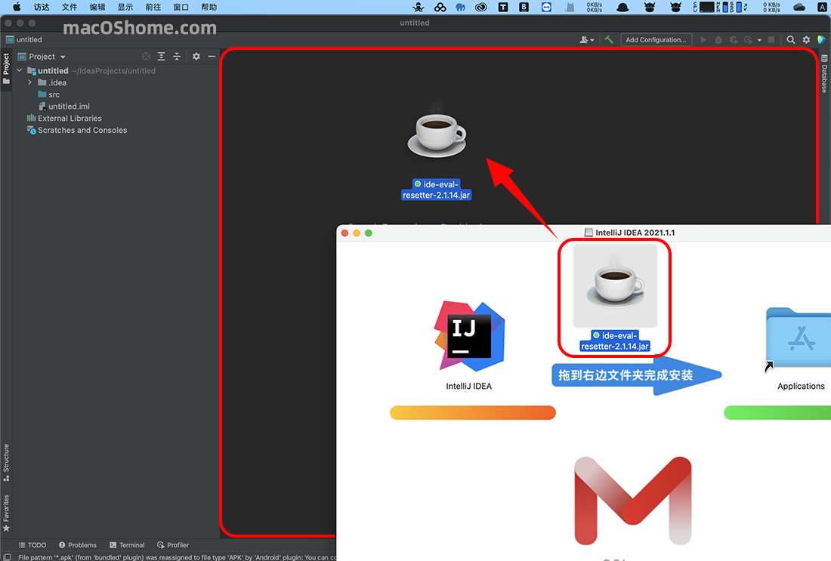This screenshot has width=831, height=561.
Task: Select External Libraries node
Action: (x=64, y=118)
